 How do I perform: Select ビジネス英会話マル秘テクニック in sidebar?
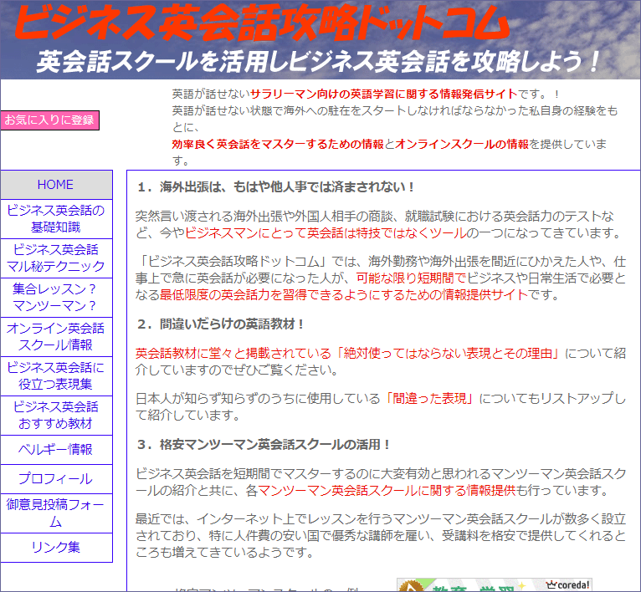coord(56,258)
